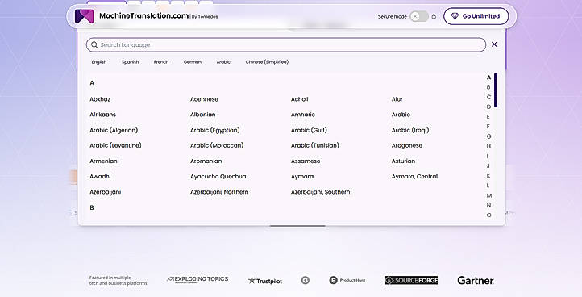This screenshot has width=582, height=297.
Task: Choose Arabic (Algerian)
Action: (114, 130)
